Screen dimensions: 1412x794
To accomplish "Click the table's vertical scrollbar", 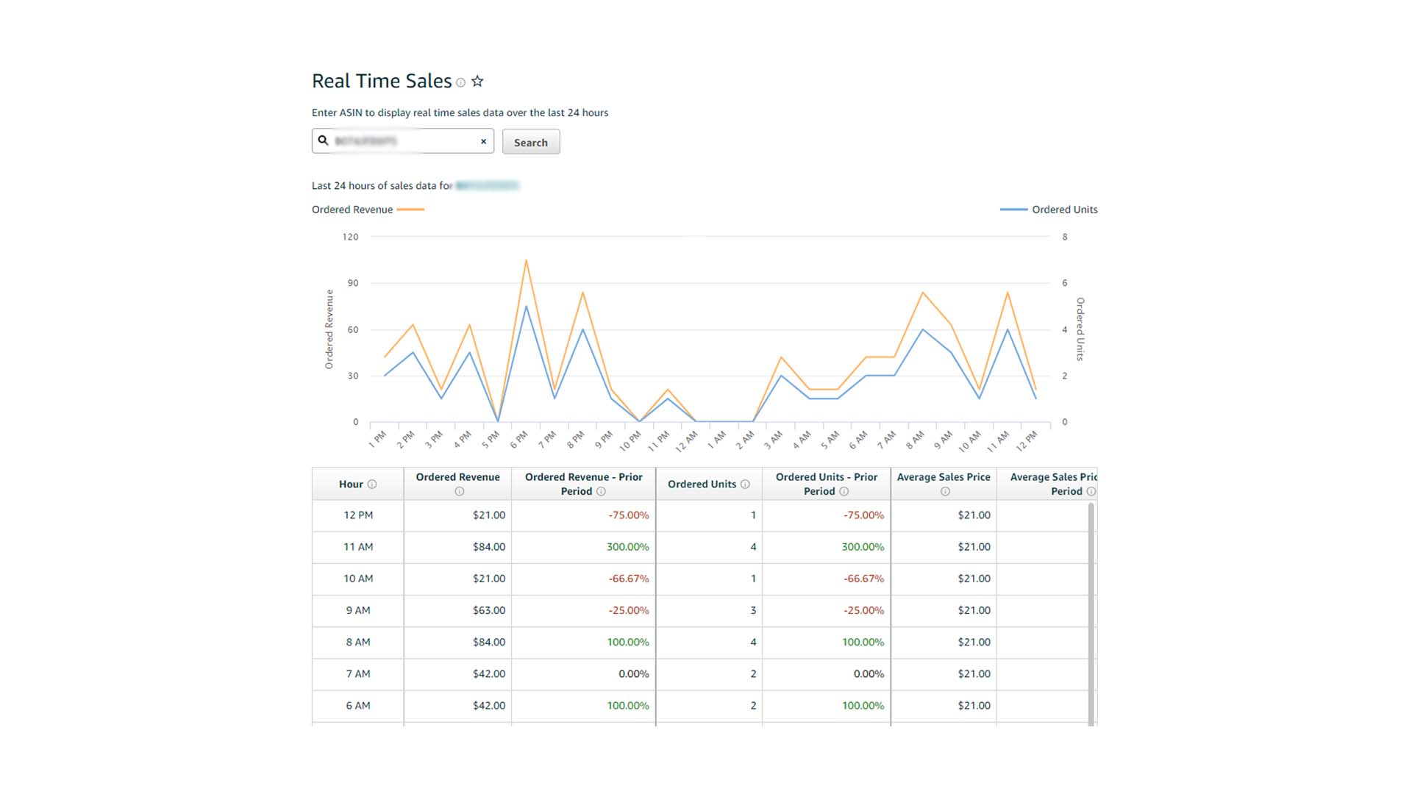I will (1091, 610).
